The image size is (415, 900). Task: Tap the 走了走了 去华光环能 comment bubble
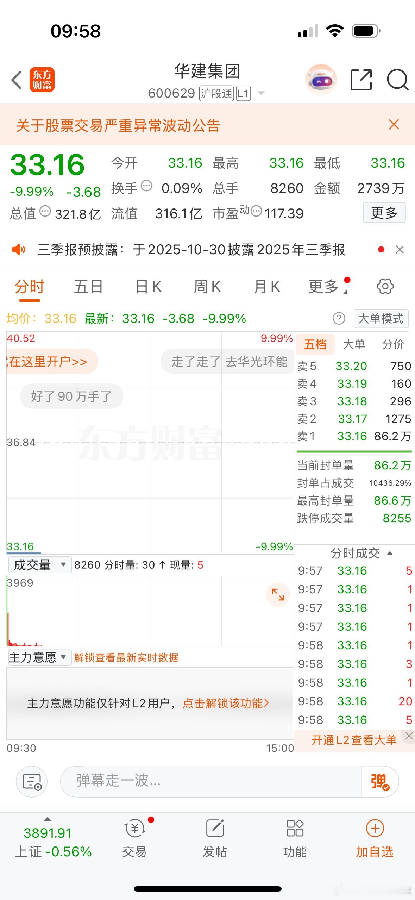click(227, 361)
